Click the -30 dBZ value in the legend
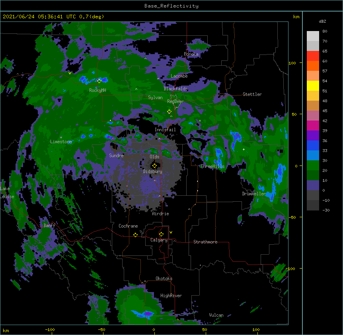The height and width of the screenshot is (335, 343). [x=326, y=210]
